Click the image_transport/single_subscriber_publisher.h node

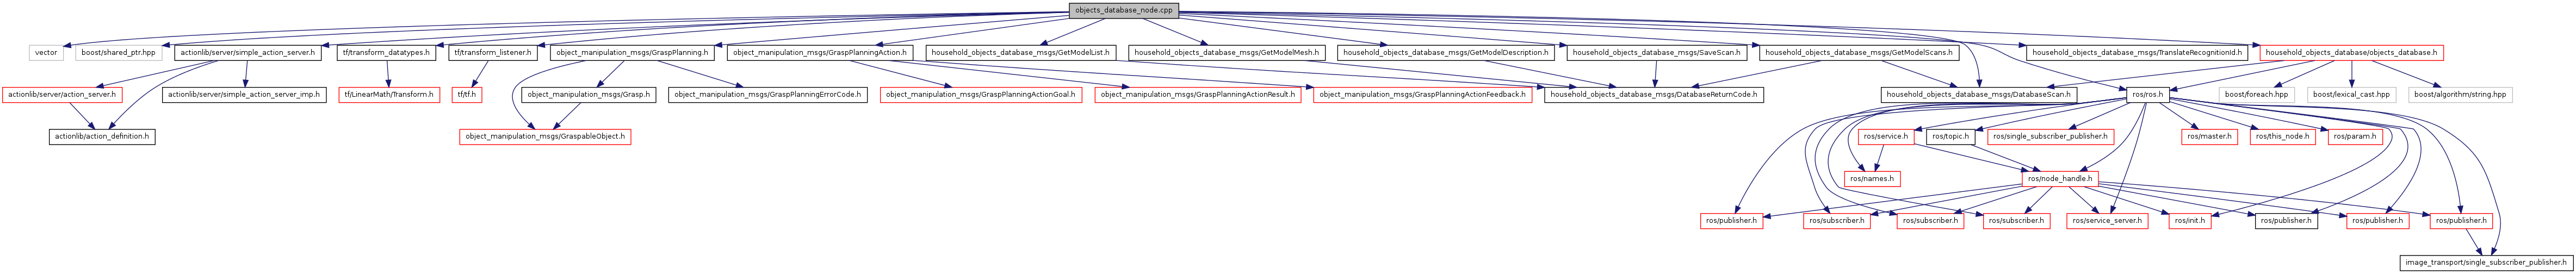click(2484, 262)
